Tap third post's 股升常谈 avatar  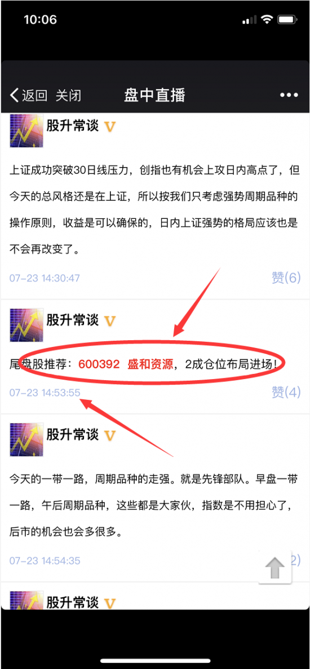(26, 439)
